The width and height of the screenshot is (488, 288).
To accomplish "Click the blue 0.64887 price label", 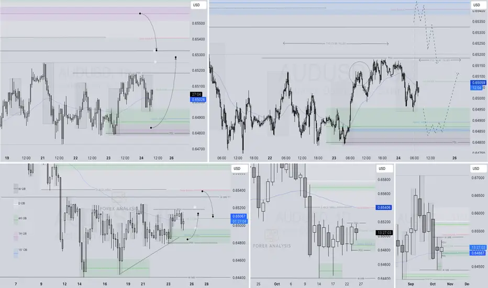I will pyautogui.click(x=478, y=253).
